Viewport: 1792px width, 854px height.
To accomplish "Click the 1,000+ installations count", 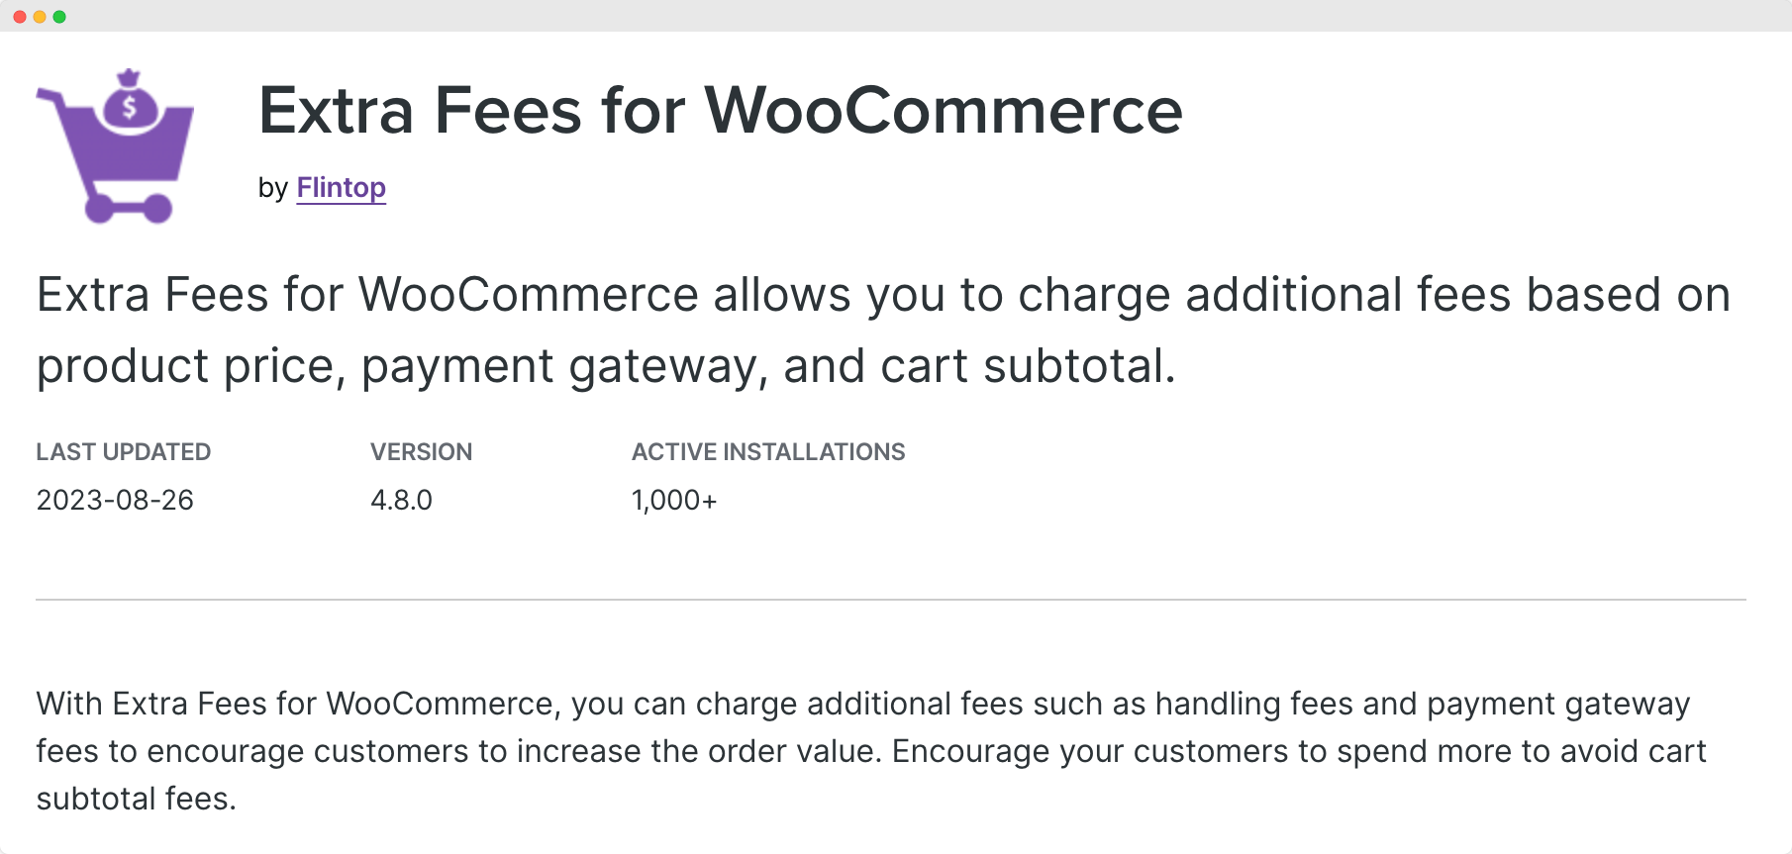I will 674,500.
